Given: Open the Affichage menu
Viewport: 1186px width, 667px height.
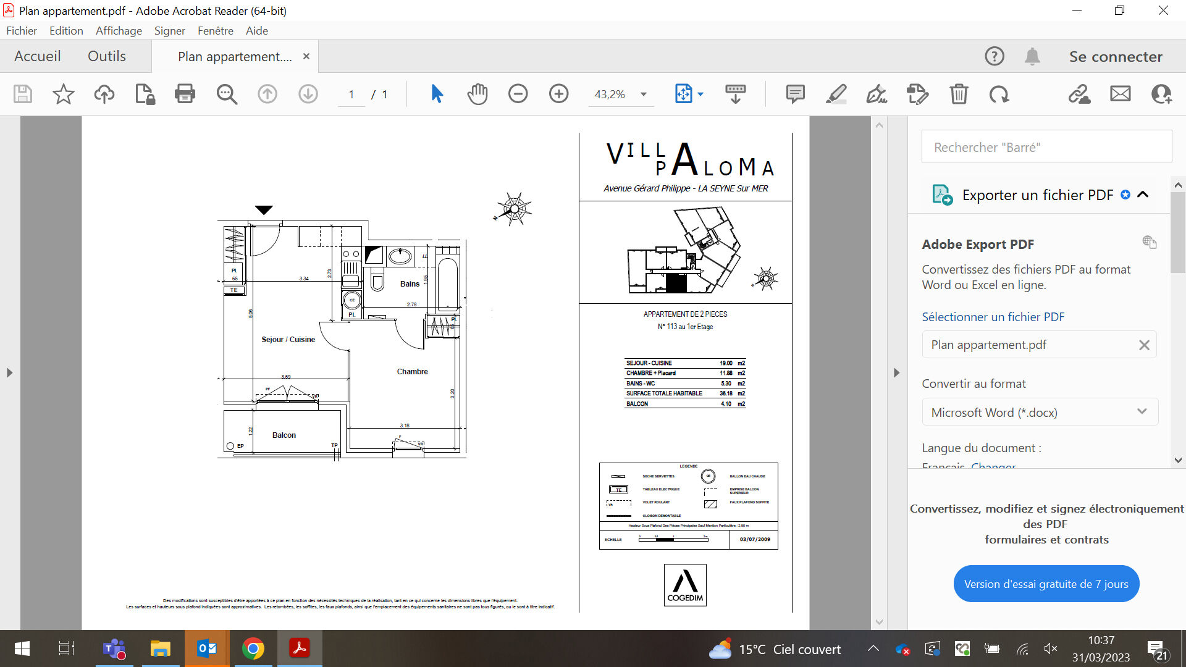Looking at the screenshot, I should coord(119,30).
